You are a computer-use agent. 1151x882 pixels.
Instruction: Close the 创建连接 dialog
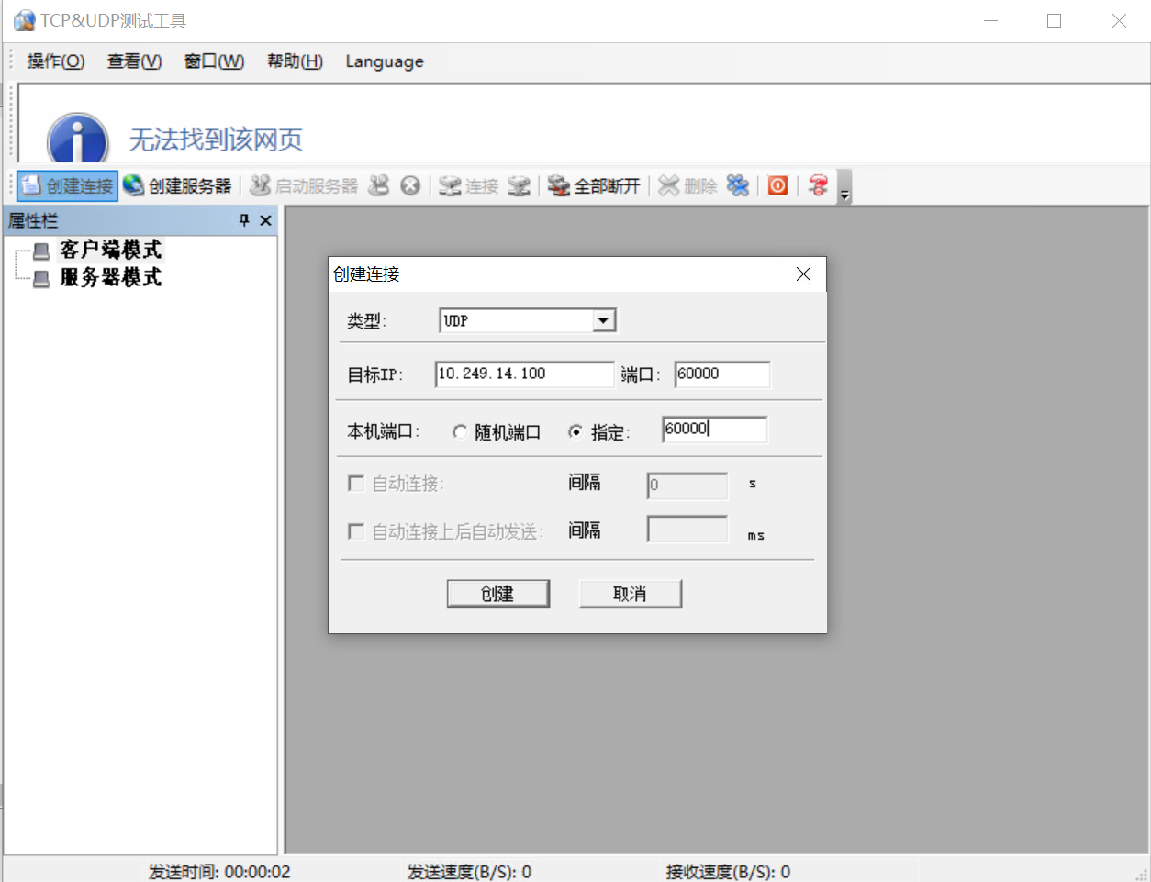coord(803,274)
